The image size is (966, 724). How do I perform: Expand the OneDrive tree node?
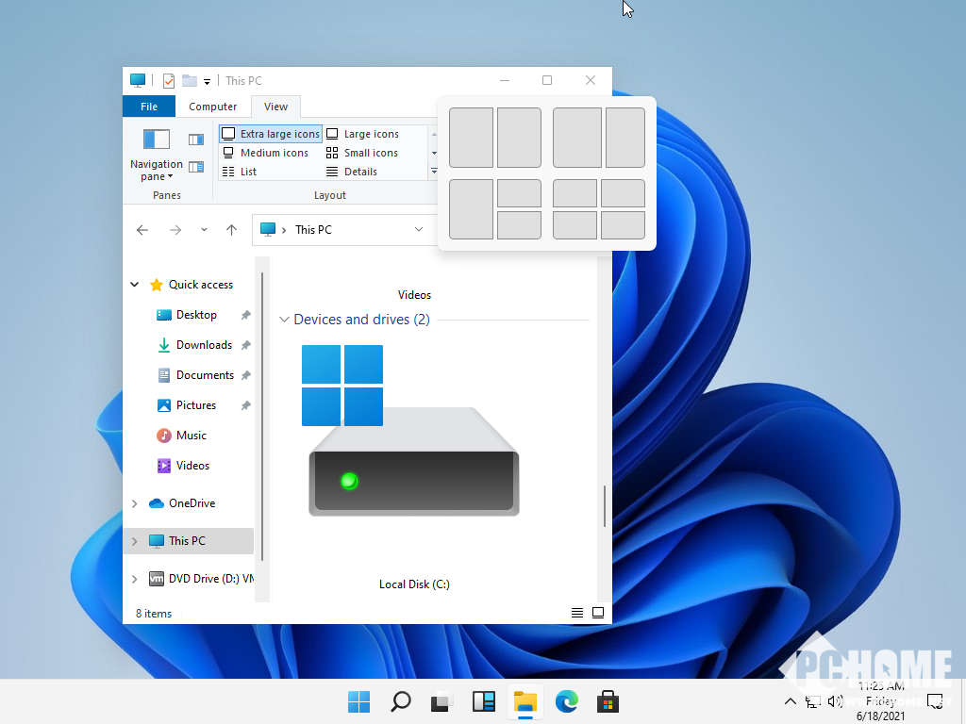click(x=134, y=503)
